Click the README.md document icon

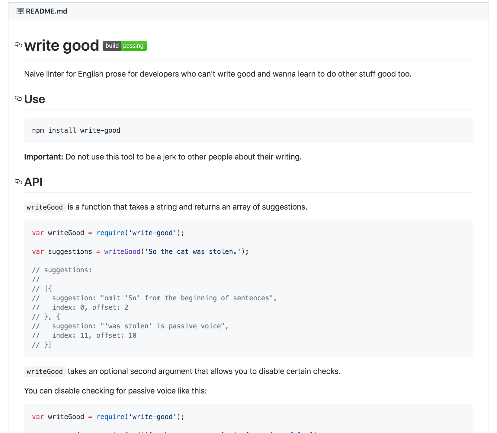(x=20, y=11)
